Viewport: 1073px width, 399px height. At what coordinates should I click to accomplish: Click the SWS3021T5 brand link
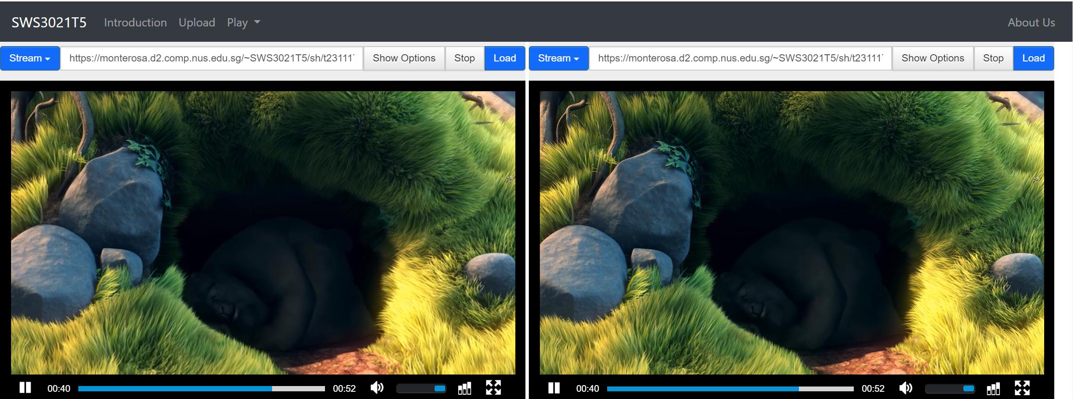(x=49, y=23)
